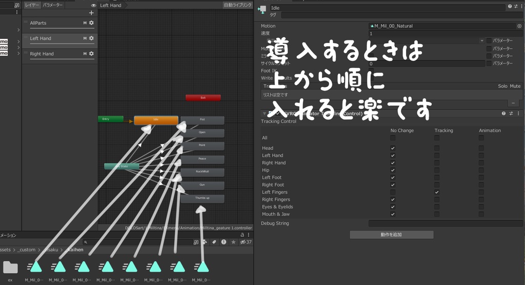
Task: Open kebab menu beside Idle state name
Action: (x=521, y=6)
